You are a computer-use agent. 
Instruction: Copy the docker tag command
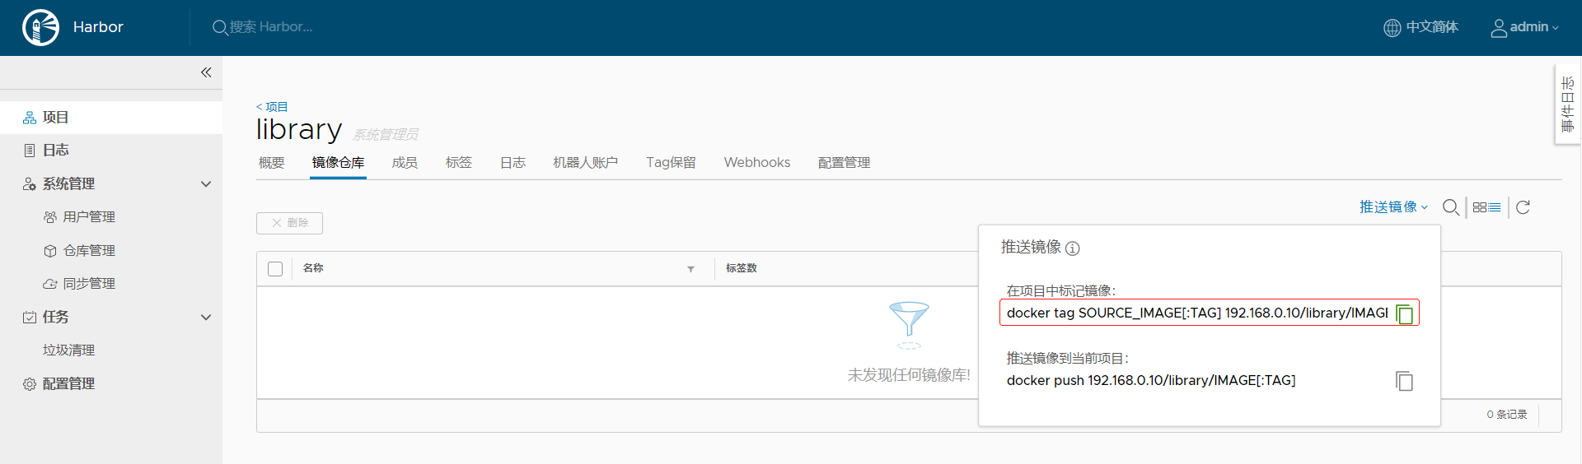pos(1405,313)
